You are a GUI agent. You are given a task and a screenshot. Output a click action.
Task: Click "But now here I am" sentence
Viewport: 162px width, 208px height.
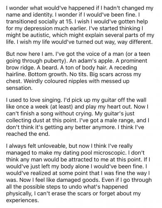pos(29,54)
